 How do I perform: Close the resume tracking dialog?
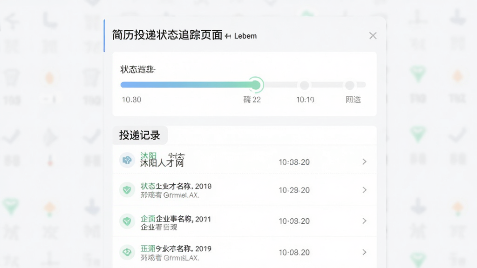tap(373, 35)
